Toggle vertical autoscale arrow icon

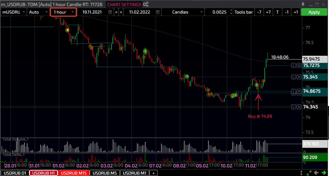[x=301, y=173]
